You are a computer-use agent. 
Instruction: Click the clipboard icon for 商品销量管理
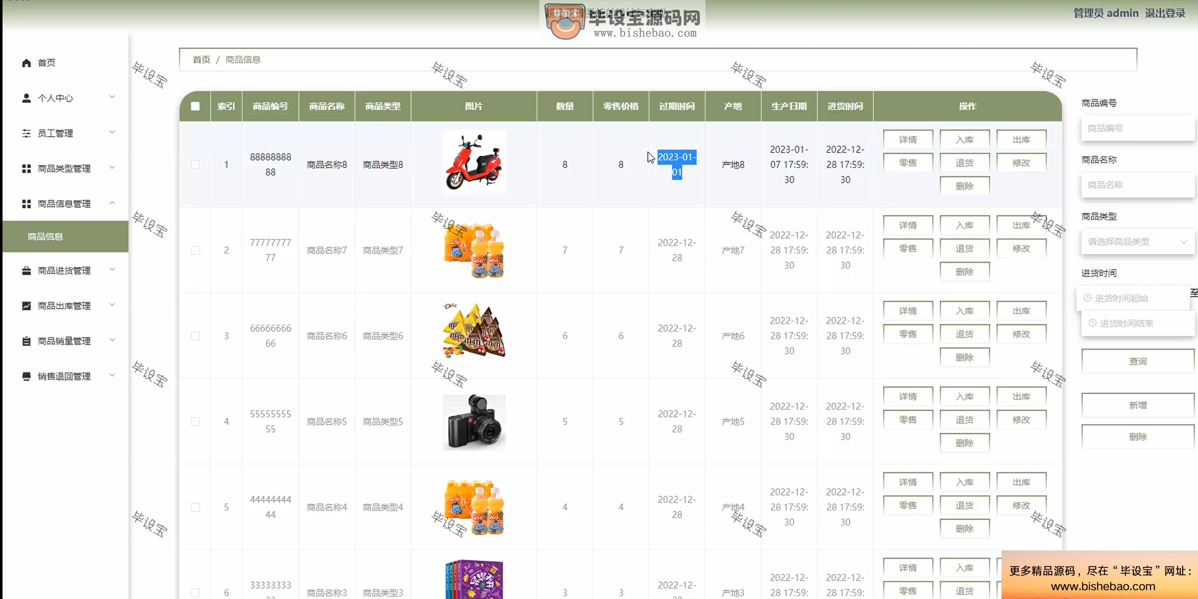click(x=27, y=341)
